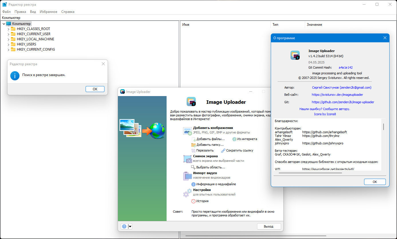Open the github.com/zenden2k/image-uploader link
Screen dimensions: 397x239
point(343,102)
